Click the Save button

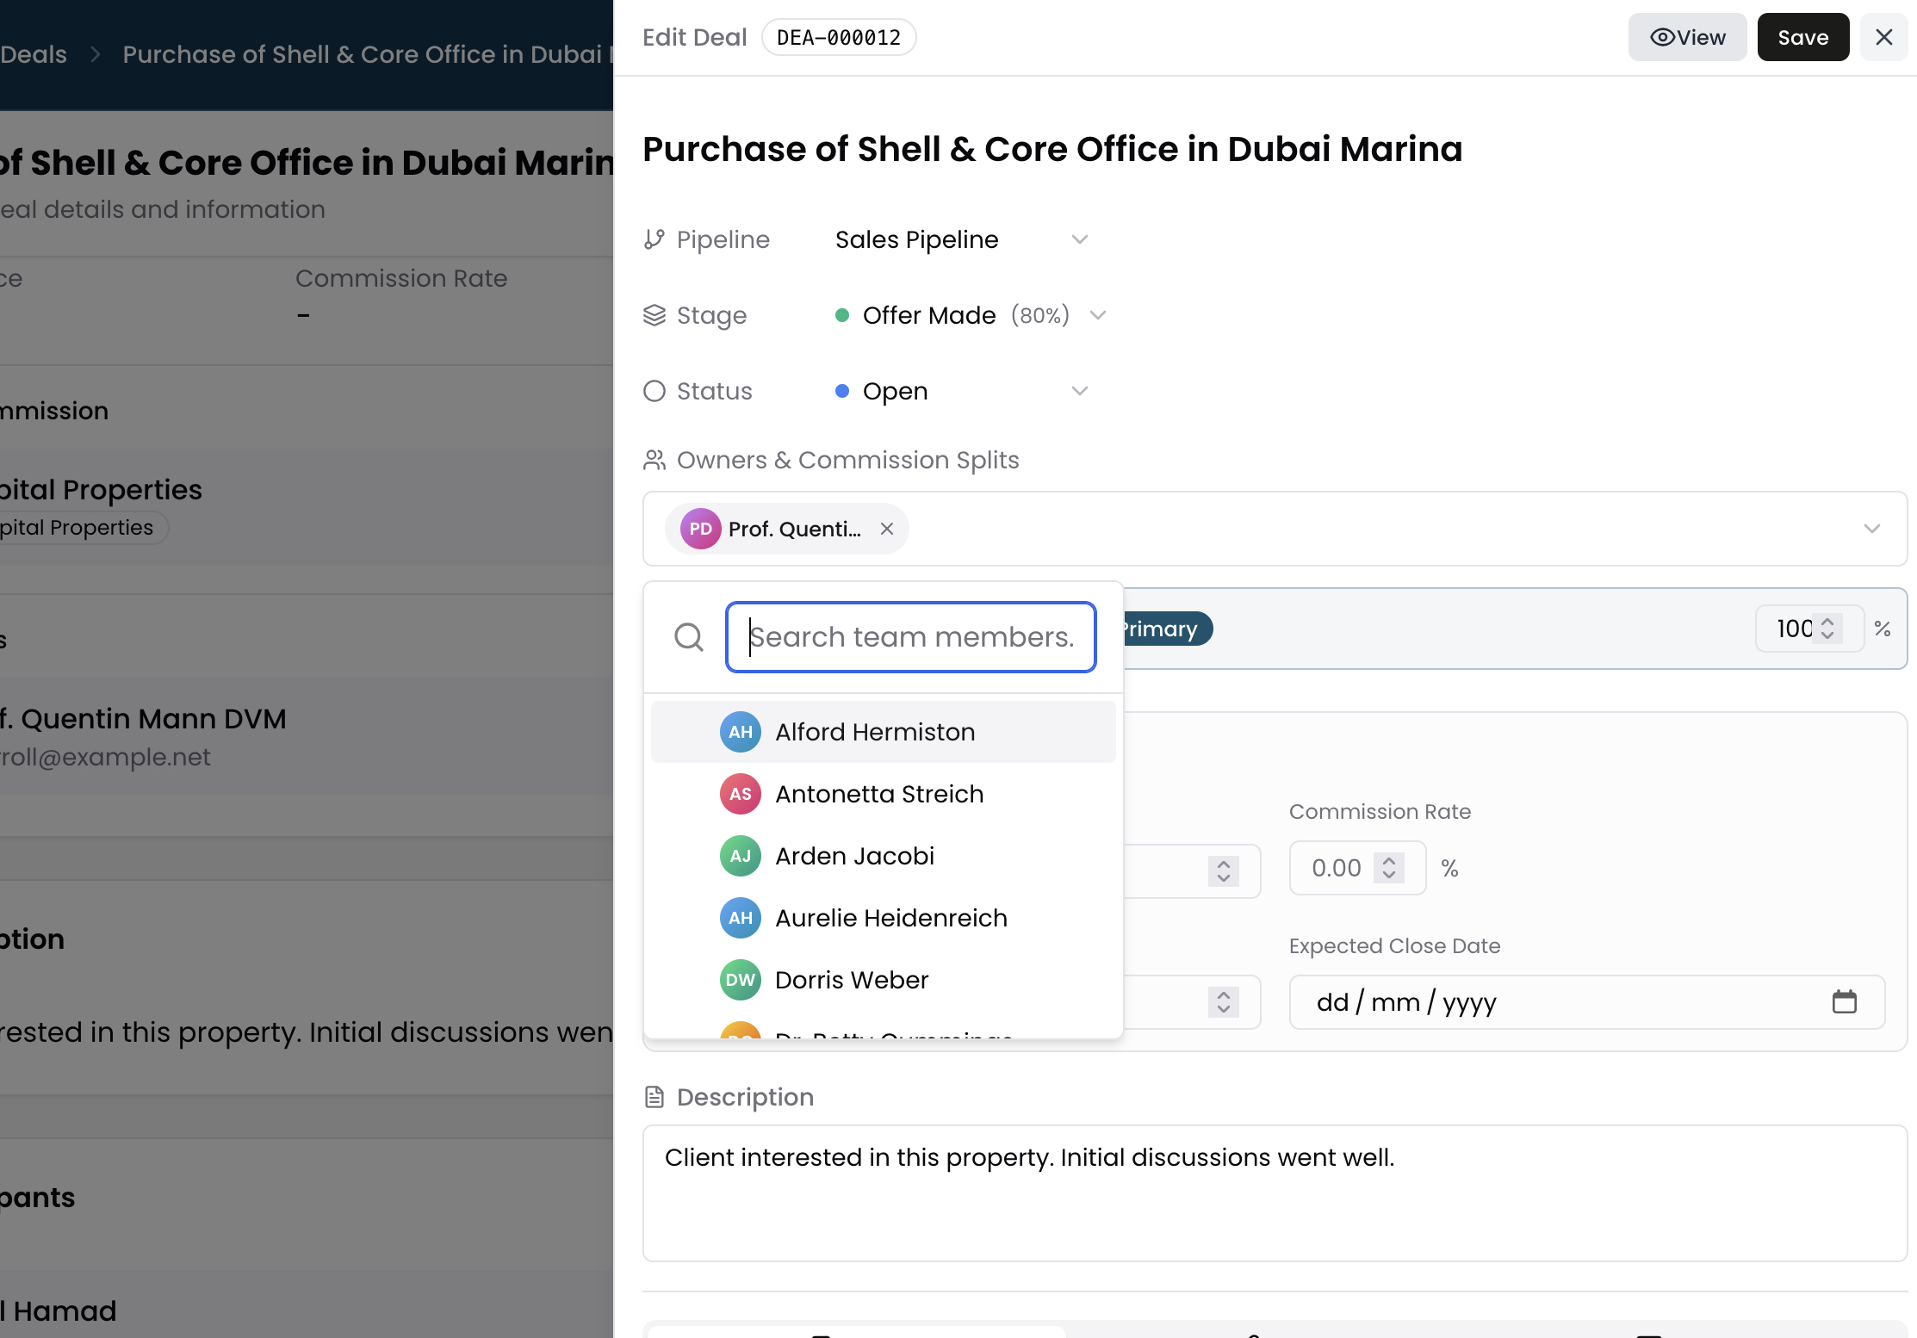pyautogui.click(x=1802, y=37)
